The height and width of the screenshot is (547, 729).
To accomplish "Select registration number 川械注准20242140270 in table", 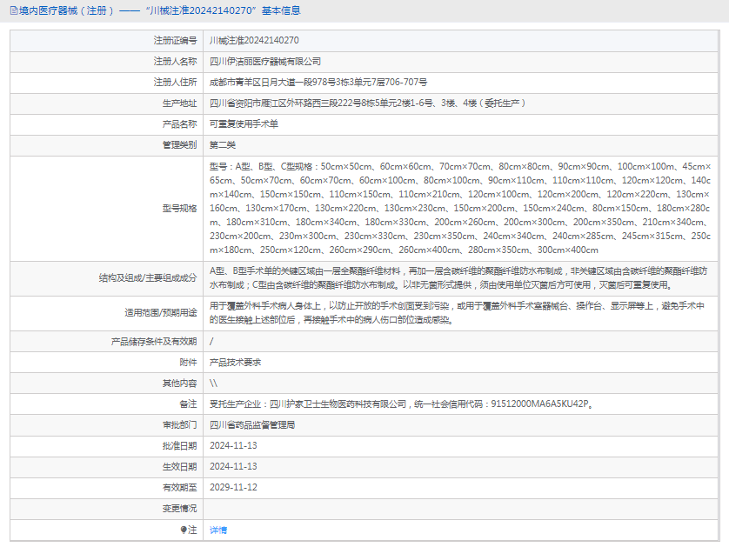I will pos(254,40).
